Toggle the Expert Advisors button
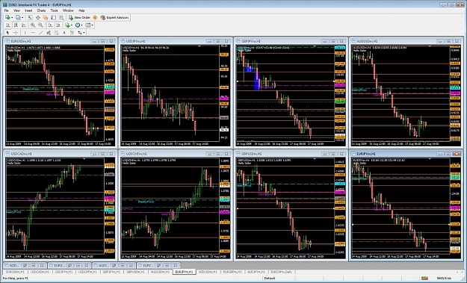 [x=114, y=18]
